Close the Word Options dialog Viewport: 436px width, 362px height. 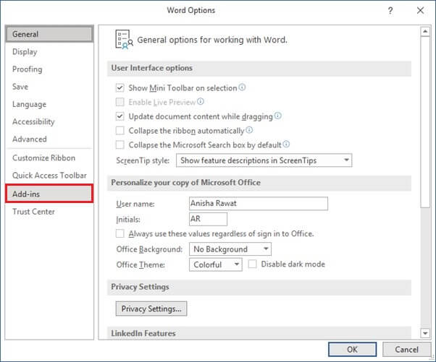coord(420,11)
